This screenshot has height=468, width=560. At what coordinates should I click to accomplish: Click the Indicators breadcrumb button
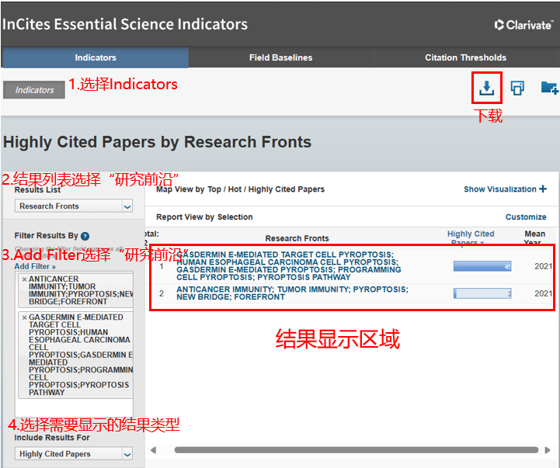(34, 90)
